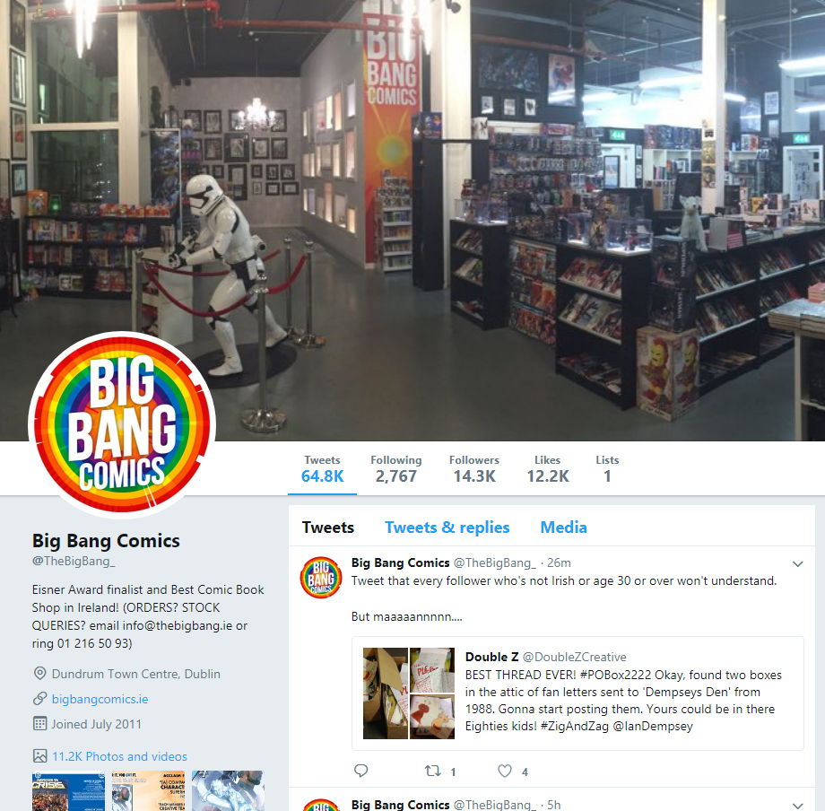This screenshot has height=811, width=825.
Task: Visit the bigbangcomics.ie website link
Action: pos(100,699)
